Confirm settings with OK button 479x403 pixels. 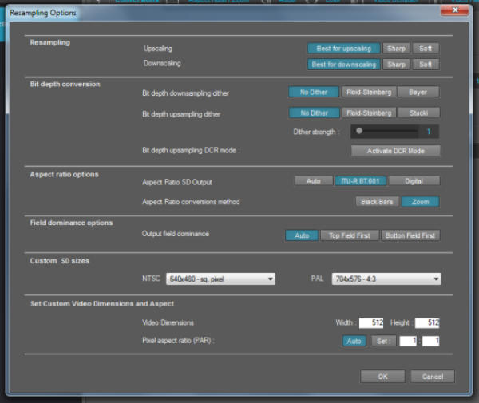[382, 377]
